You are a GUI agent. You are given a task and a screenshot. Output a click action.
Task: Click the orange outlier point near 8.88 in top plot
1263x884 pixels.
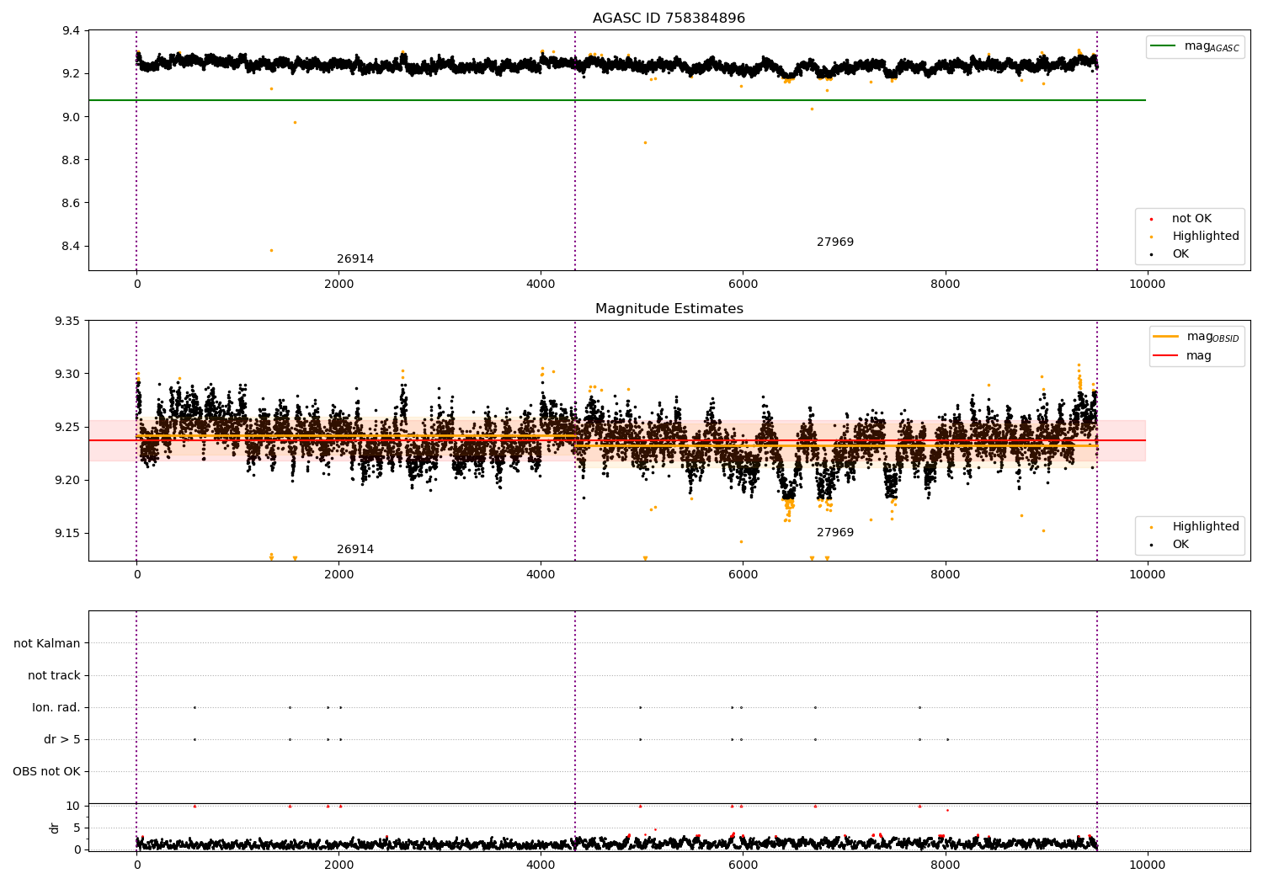click(646, 142)
